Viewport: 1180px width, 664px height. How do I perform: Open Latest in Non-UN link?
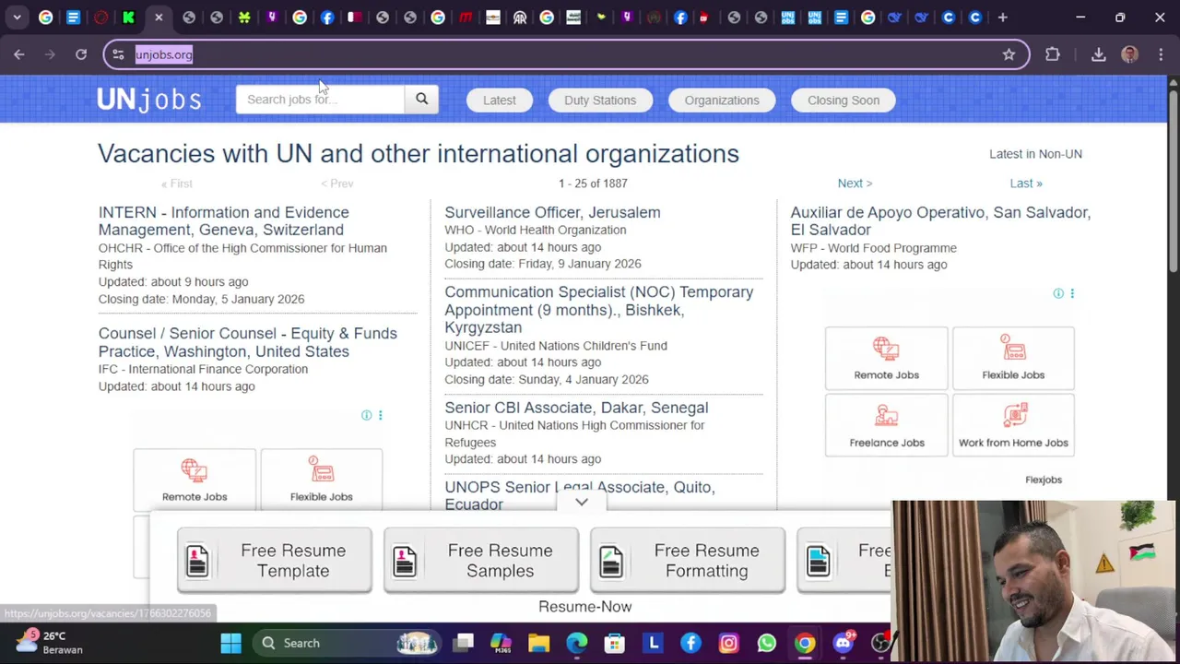pos(1035,154)
